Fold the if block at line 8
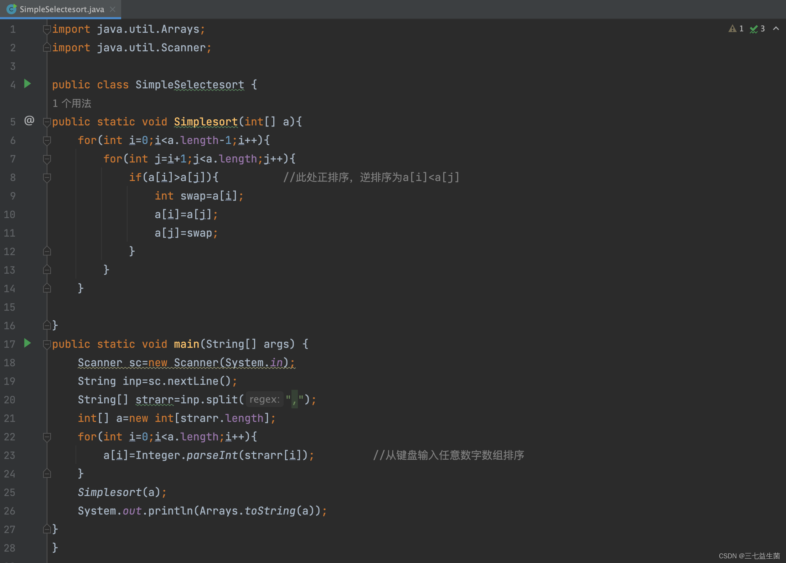786x563 pixels. (x=47, y=177)
